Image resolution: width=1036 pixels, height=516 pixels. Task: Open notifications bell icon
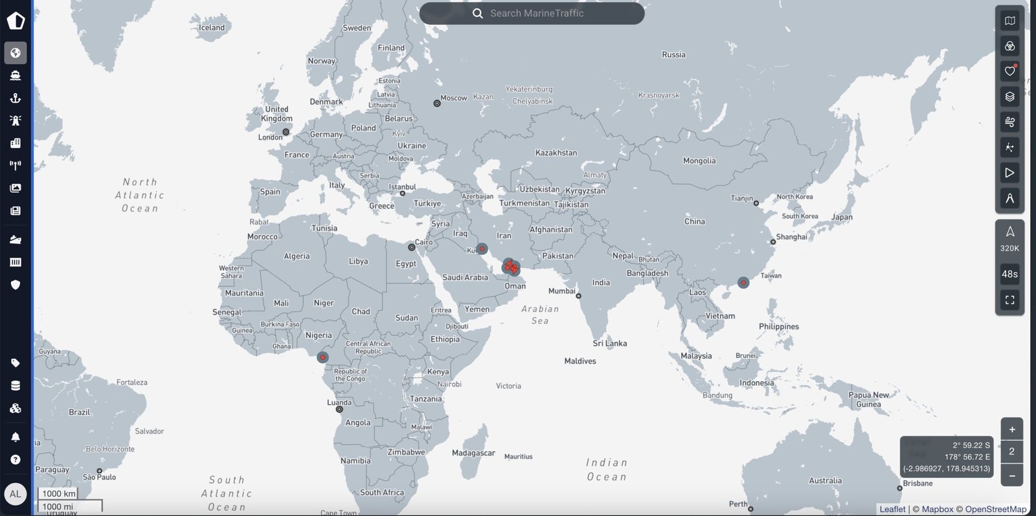(16, 437)
